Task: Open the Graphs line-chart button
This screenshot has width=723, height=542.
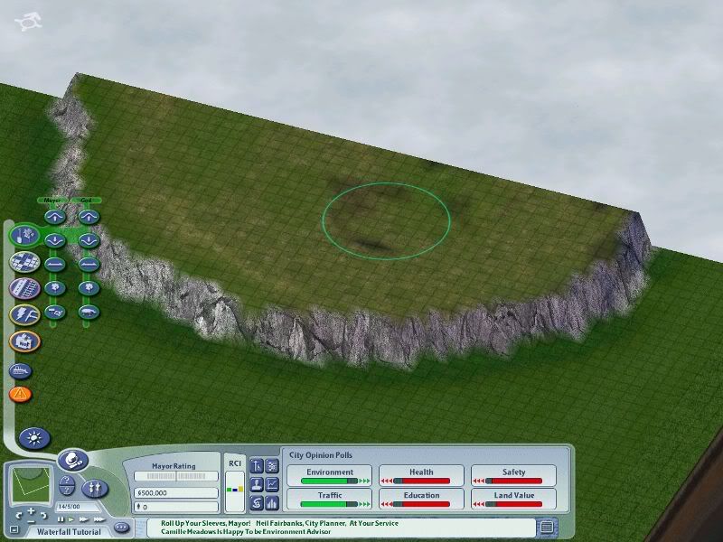Action: (272, 484)
